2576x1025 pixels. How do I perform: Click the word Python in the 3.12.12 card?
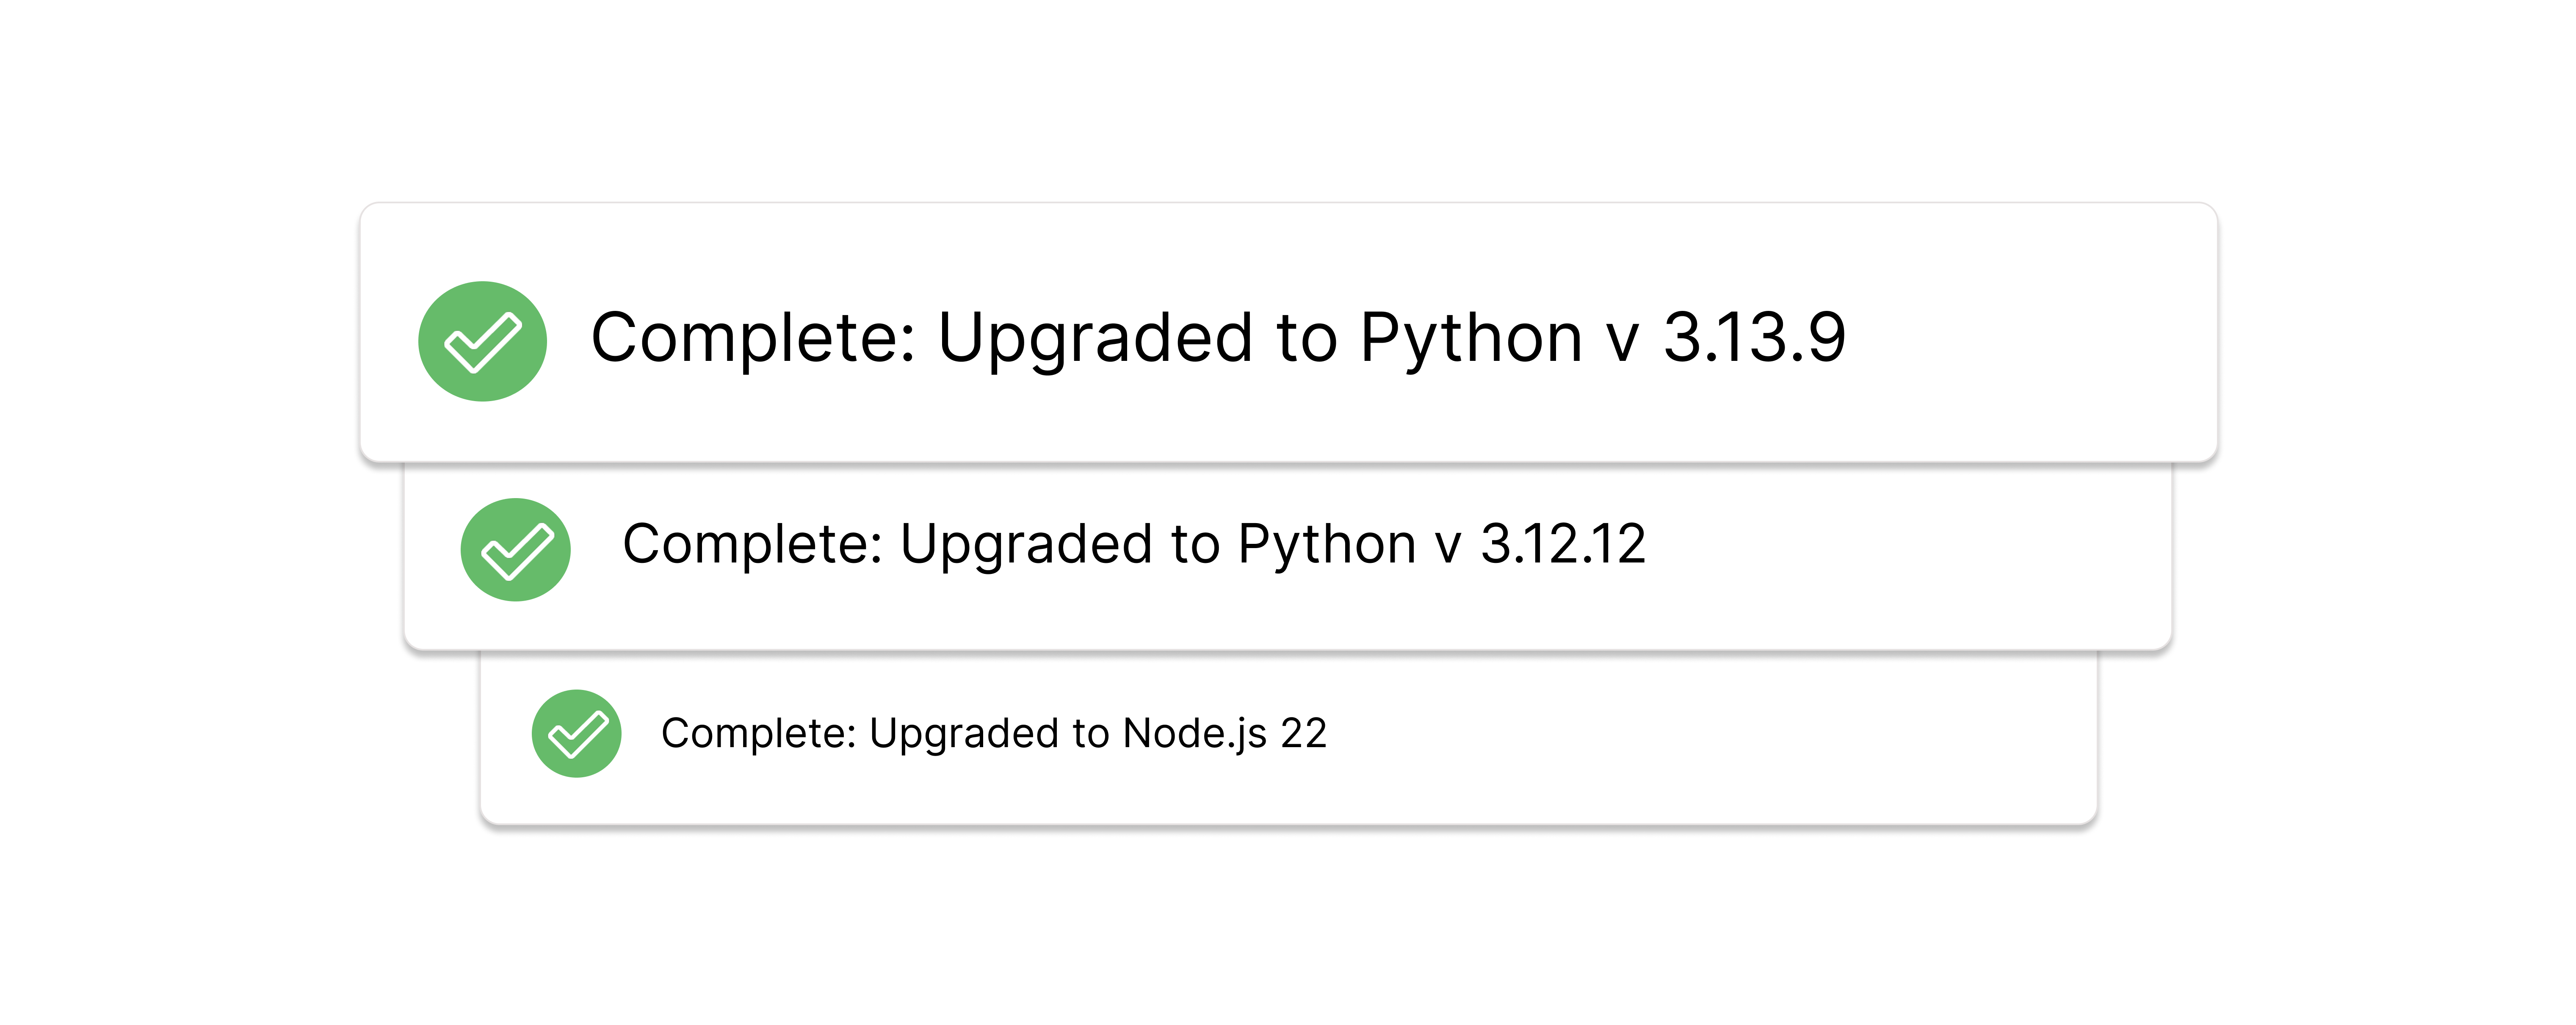click(x=1326, y=545)
